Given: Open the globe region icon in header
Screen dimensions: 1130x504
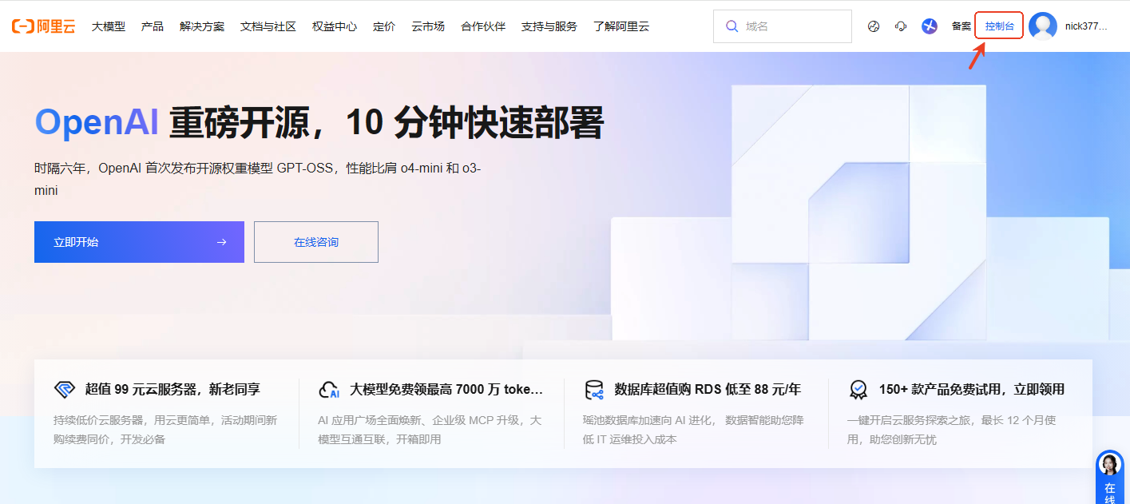Looking at the screenshot, I should pos(874,26).
